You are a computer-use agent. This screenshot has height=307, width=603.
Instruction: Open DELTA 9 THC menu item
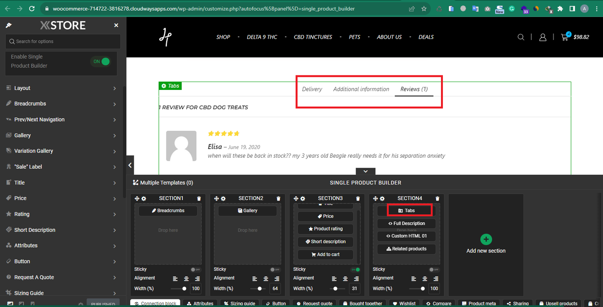tap(262, 37)
